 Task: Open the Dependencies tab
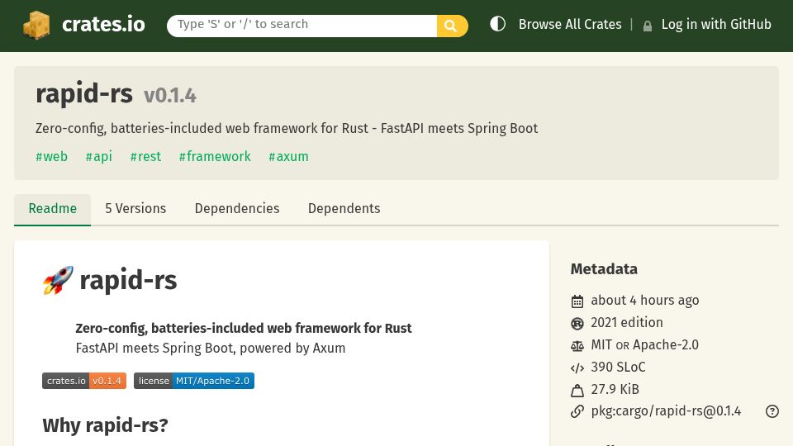[x=237, y=209]
